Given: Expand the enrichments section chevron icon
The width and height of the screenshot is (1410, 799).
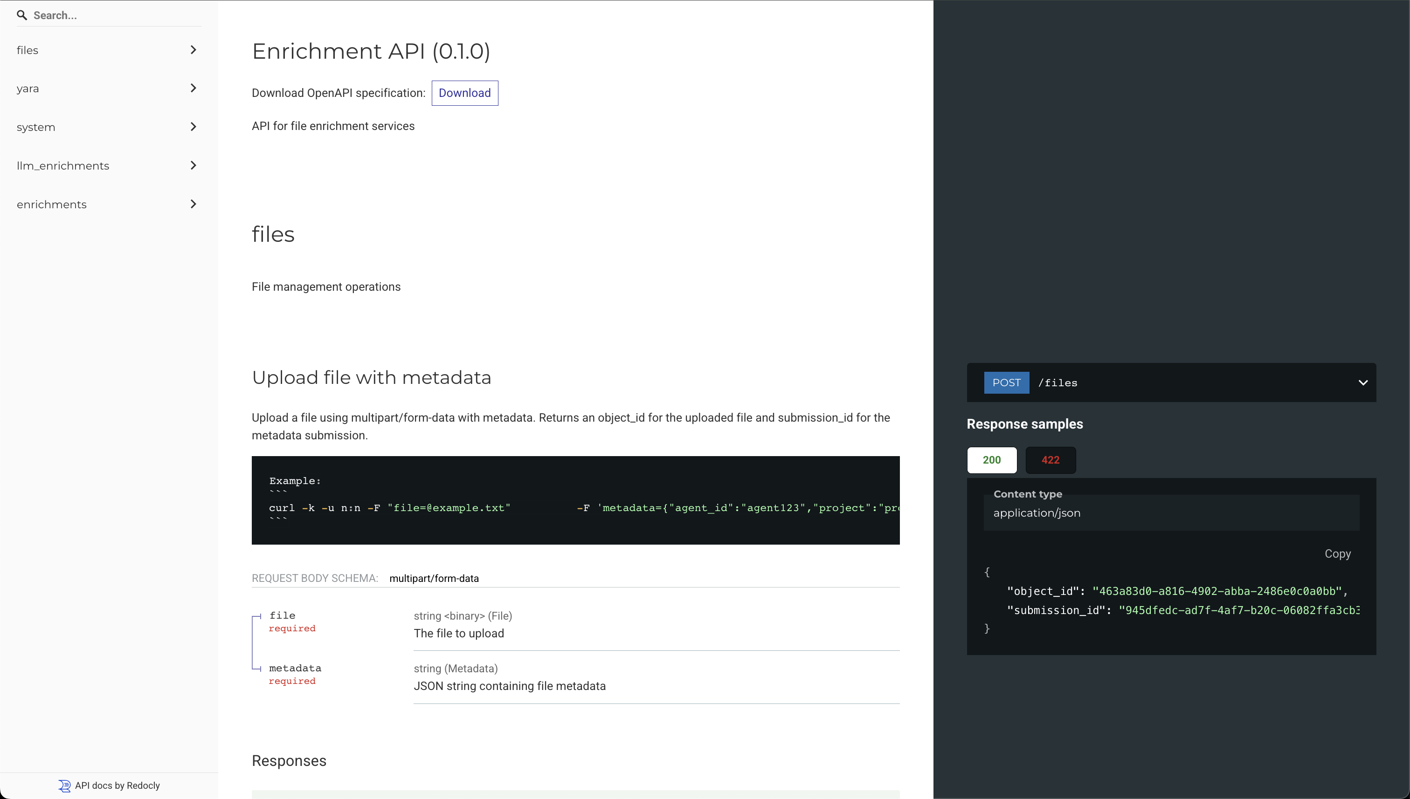Looking at the screenshot, I should point(194,204).
